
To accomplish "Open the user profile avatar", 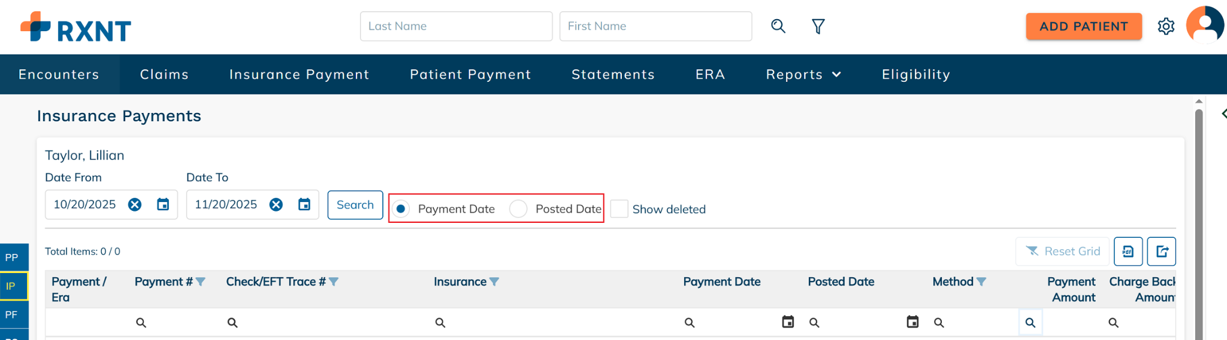I will pyautogui.click(x=1204, y=25).
